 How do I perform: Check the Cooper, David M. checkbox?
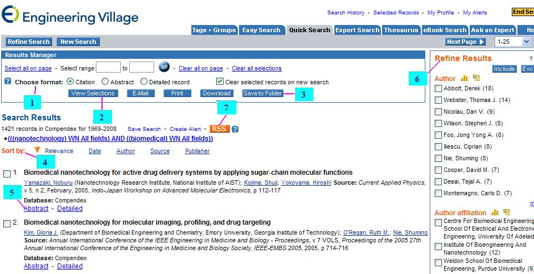(x=438, y=170)
